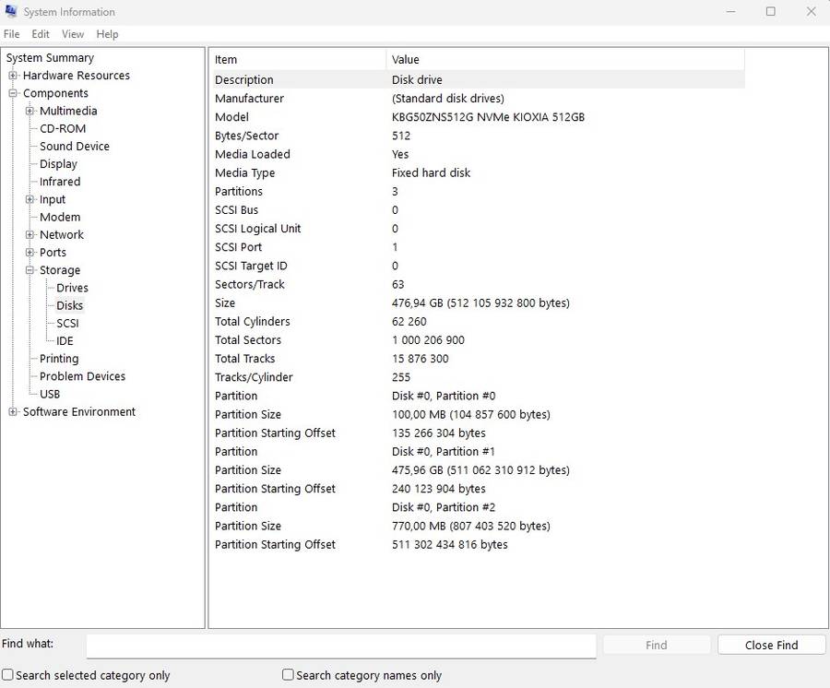Select System Summary root node

click(x=50, y=58)
